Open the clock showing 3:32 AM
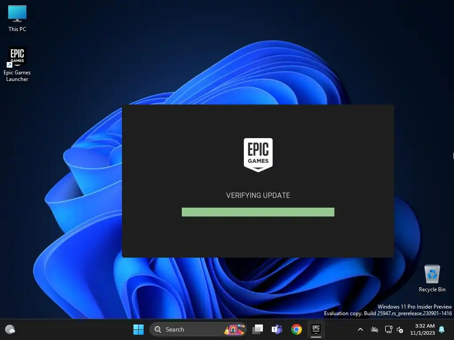 tap(423, 329)
